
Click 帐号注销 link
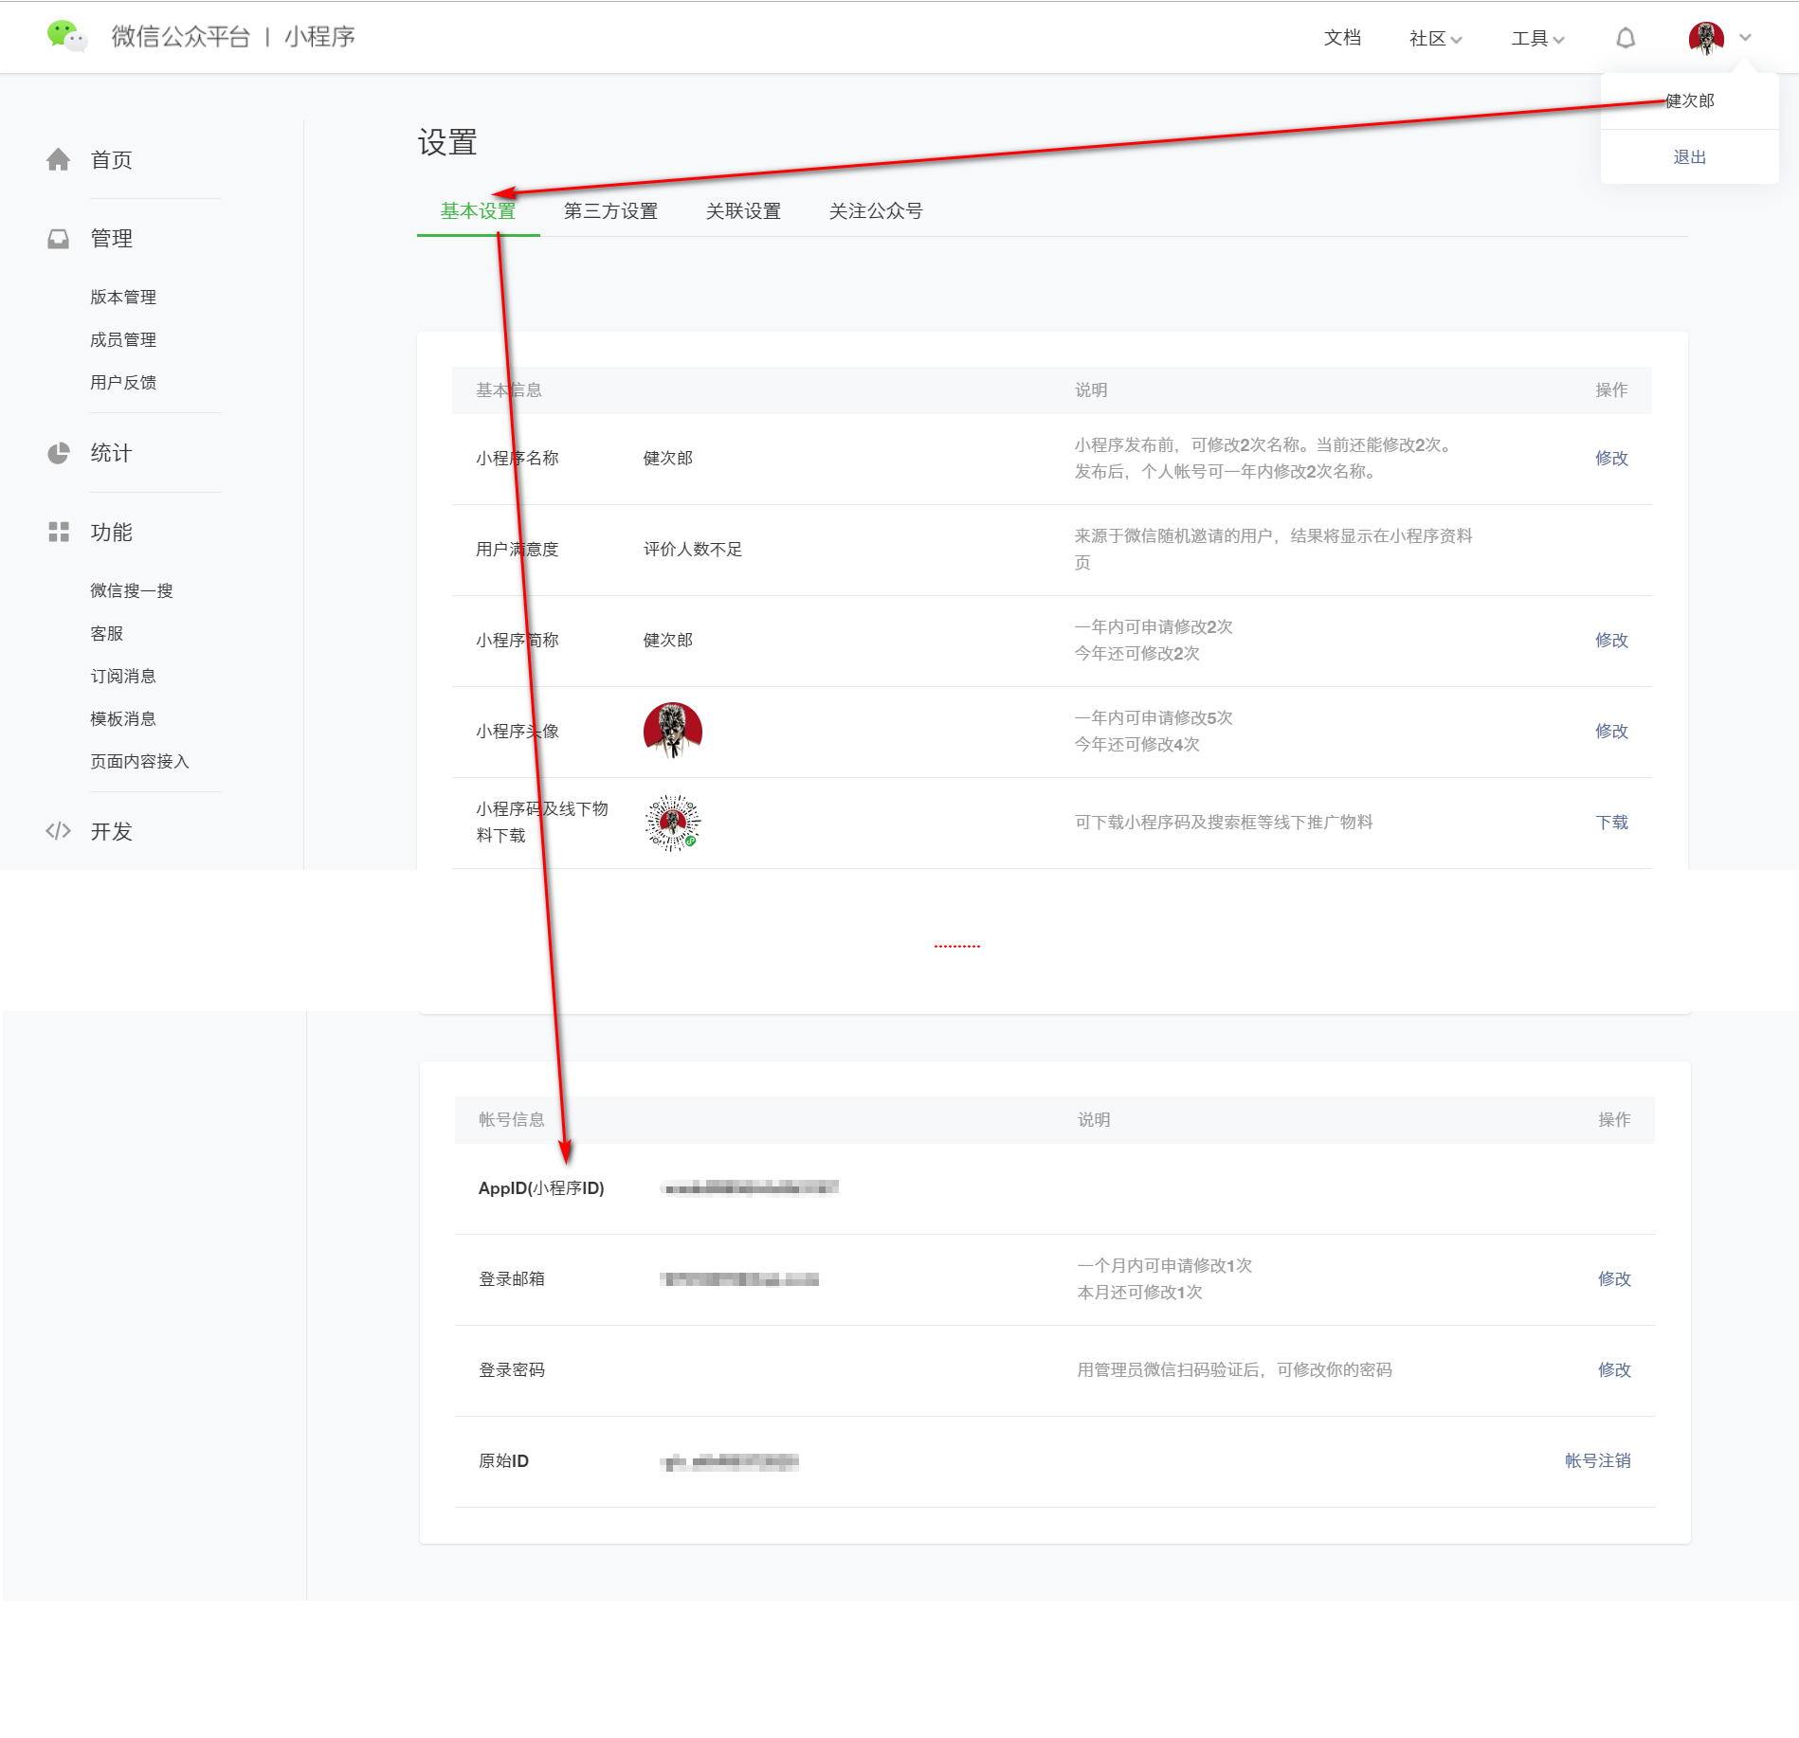(x=1598, y=1461)
